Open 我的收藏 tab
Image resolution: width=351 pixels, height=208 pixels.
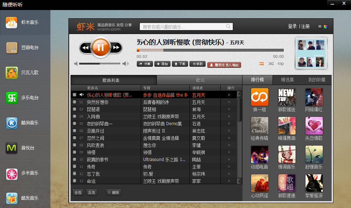click(317, 80)
